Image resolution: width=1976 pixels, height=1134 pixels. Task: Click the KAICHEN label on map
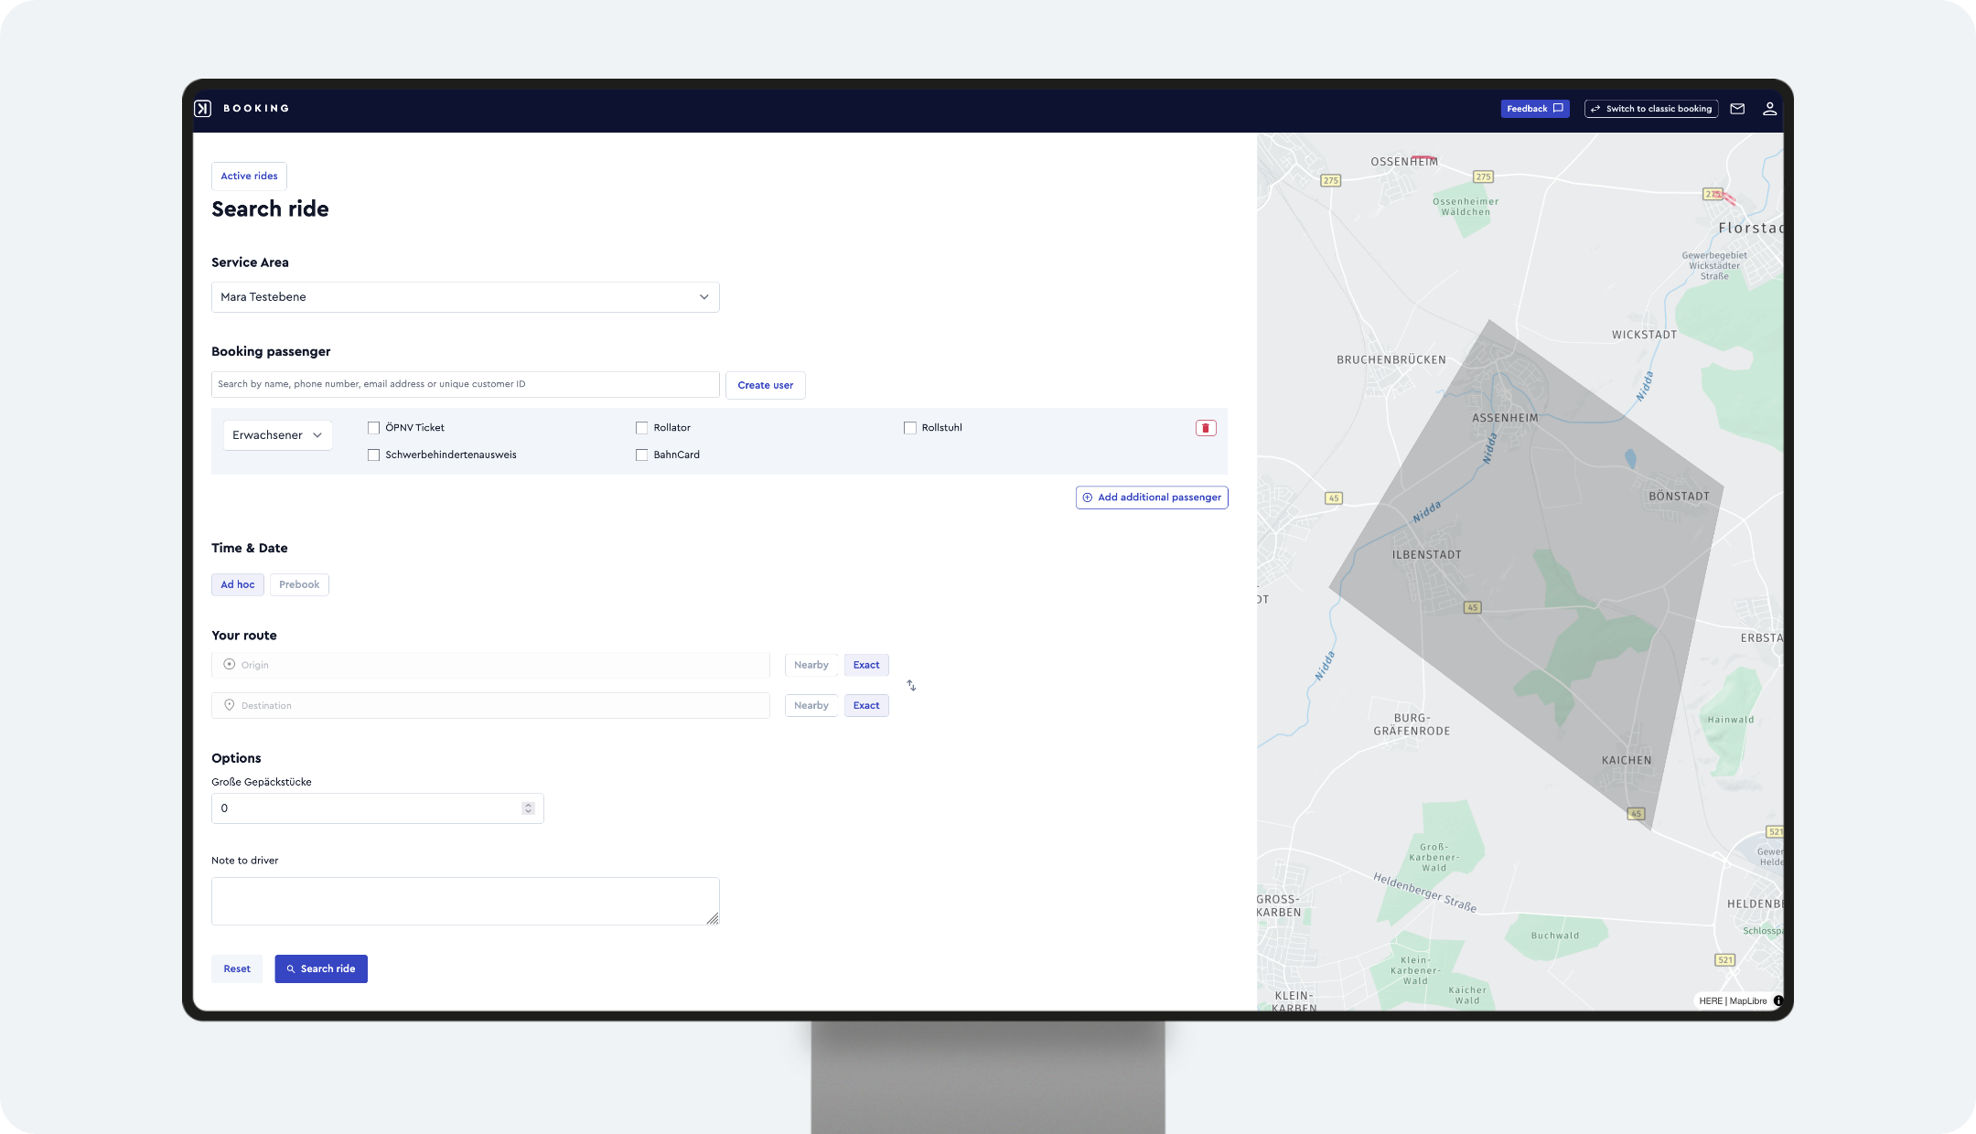coord(1627,760)
